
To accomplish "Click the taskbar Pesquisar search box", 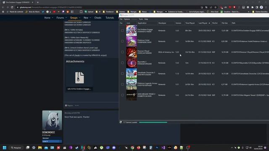I will pos(16,148).
